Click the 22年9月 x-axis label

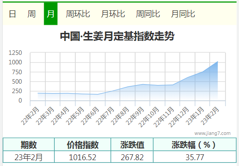[135, 116]
